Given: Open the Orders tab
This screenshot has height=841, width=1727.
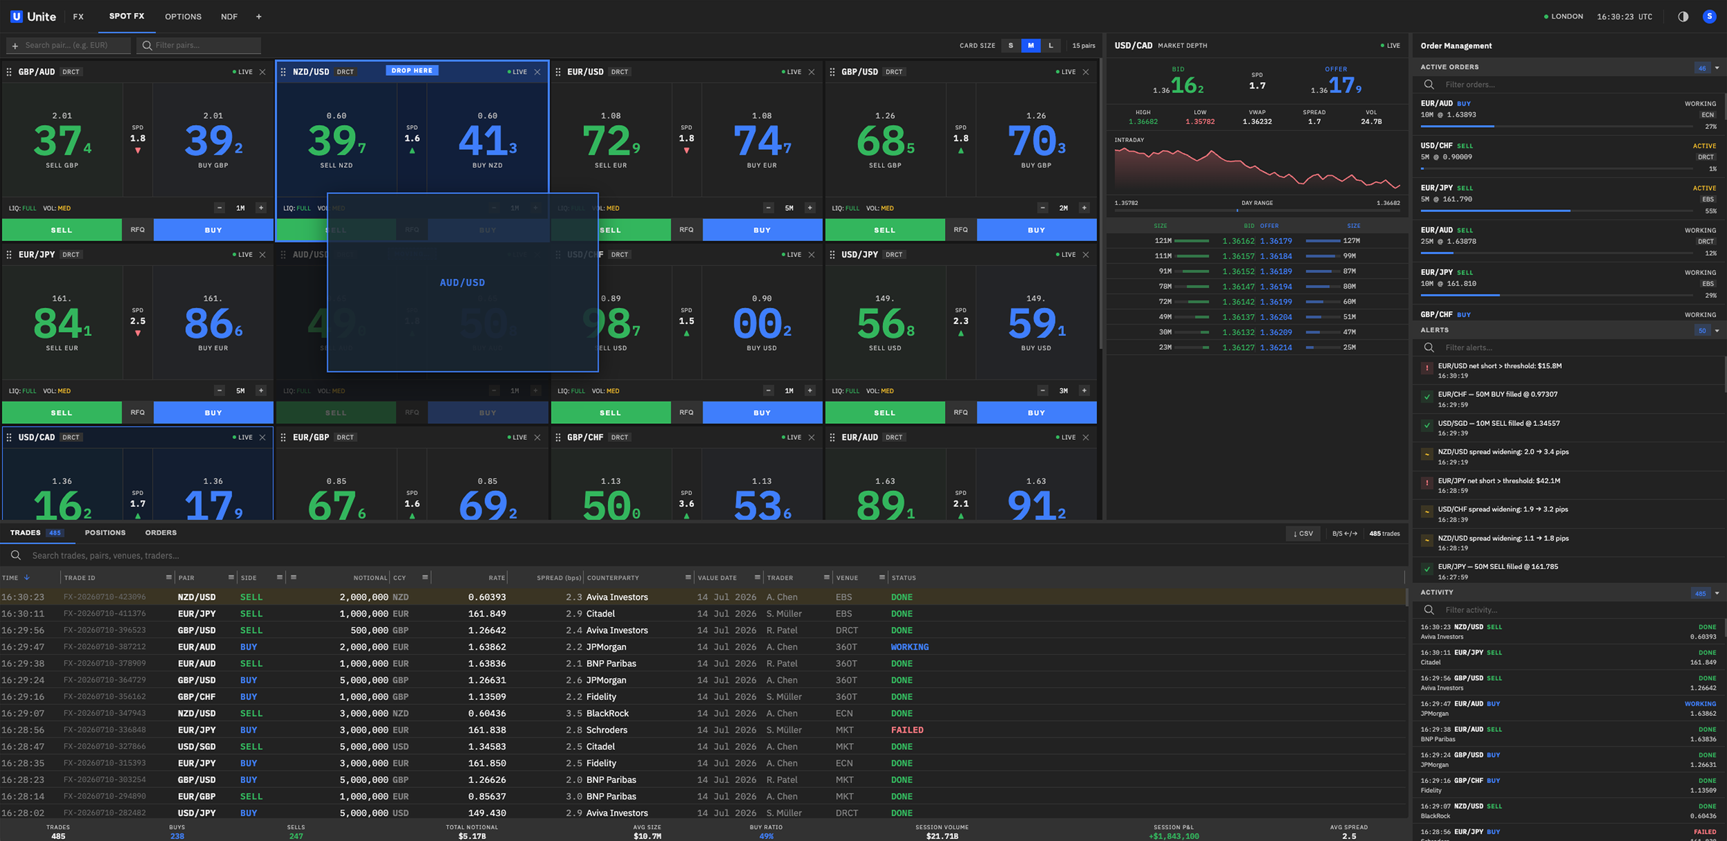Looking at the screenshot, I should coord(161,533).
